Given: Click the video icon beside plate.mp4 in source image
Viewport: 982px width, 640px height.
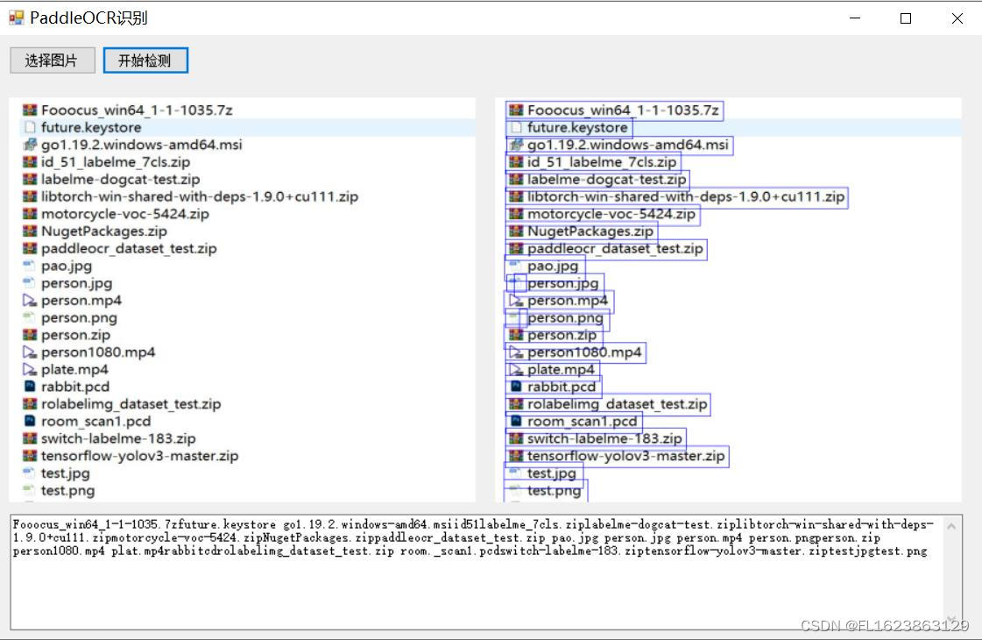Looking at the screenshot, I should coord(30,369).
